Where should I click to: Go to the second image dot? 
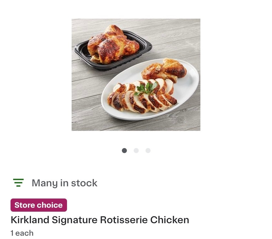click(x=136, y=150)
